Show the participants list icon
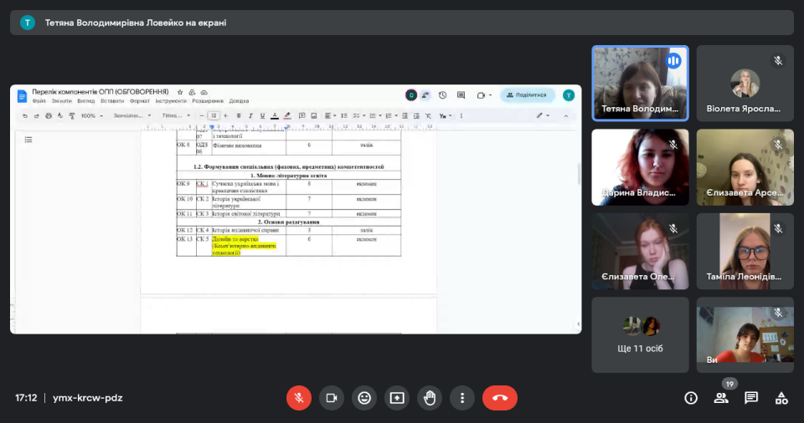The width and height of the screenshot is (804, 423). 721,398
